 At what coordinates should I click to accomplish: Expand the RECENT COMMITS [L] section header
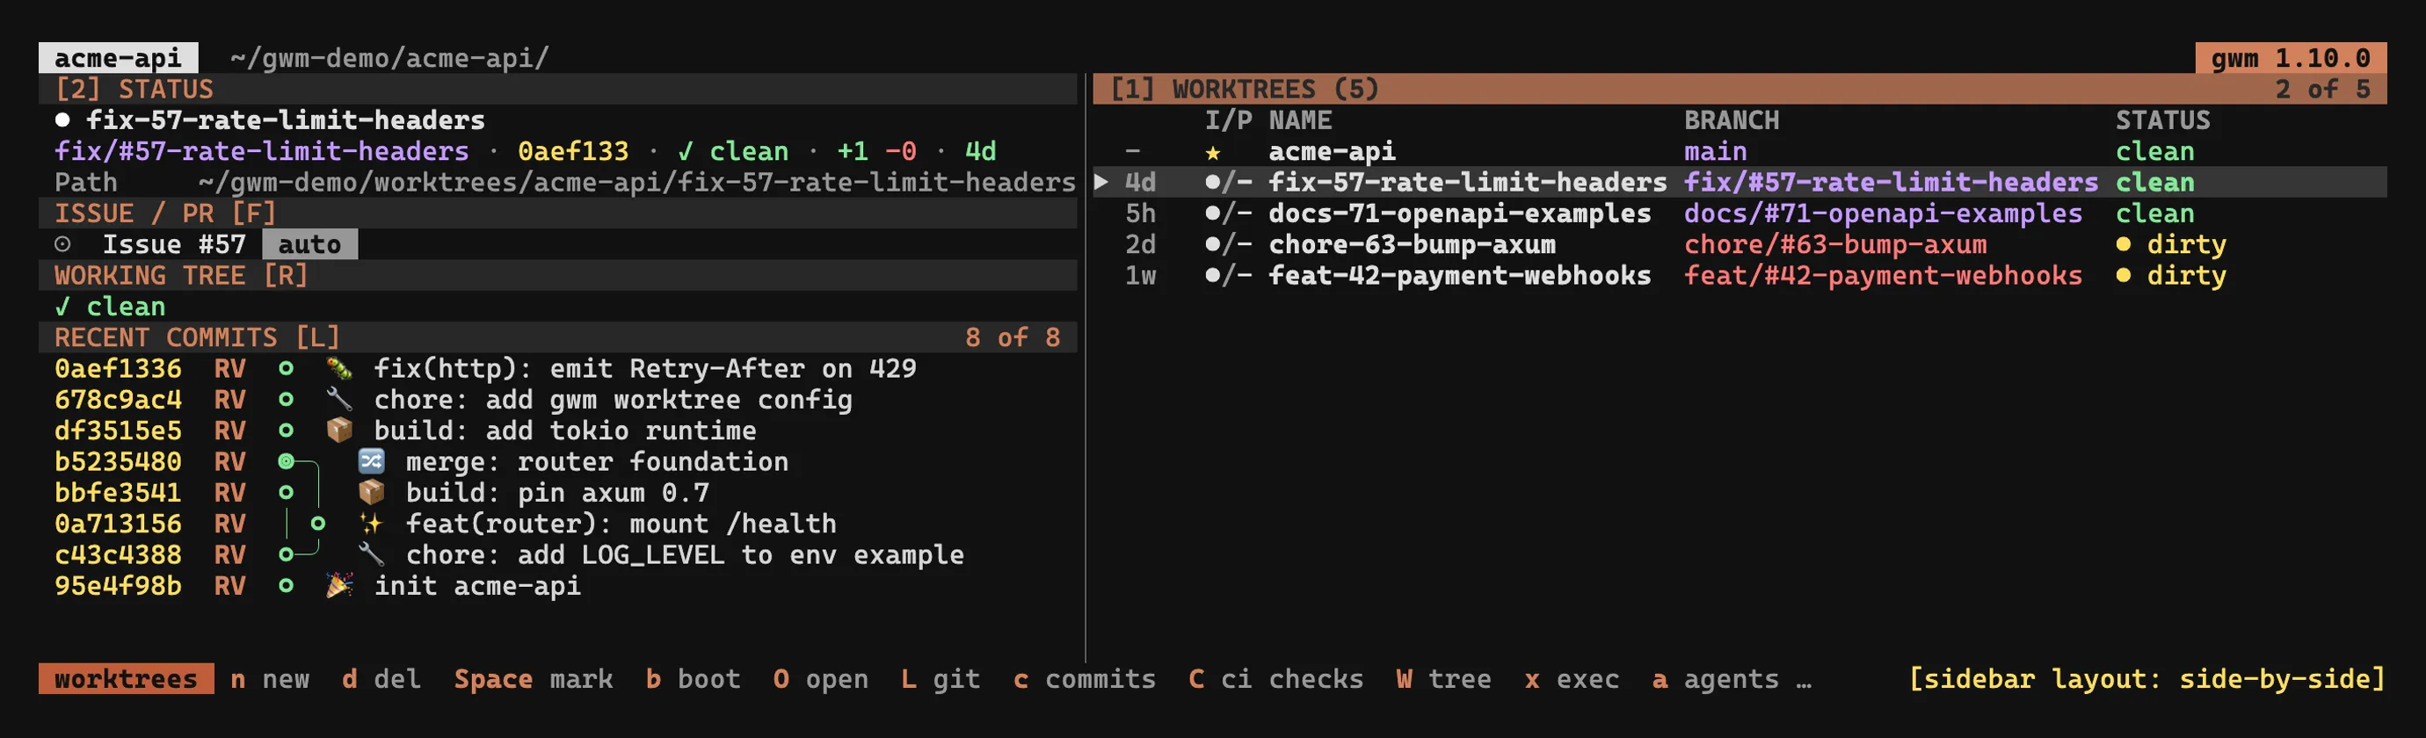(557, 338)
